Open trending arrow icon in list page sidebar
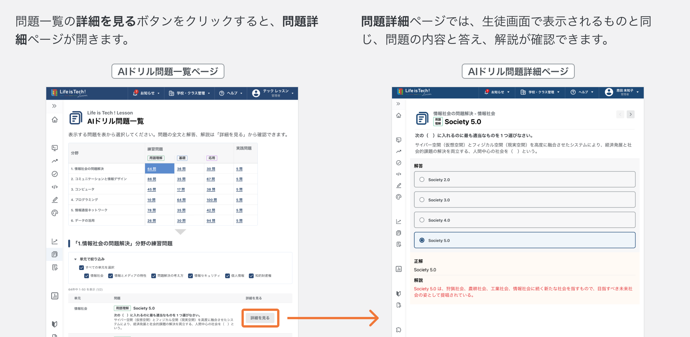The image size is (690, 337). pyautogui.click(x=55, y=161)
